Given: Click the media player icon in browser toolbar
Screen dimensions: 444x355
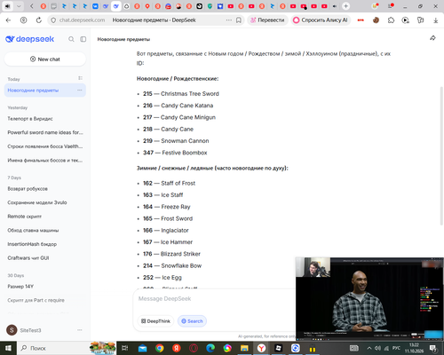Looking at the screenshot, I should click(x=406, y=20).
